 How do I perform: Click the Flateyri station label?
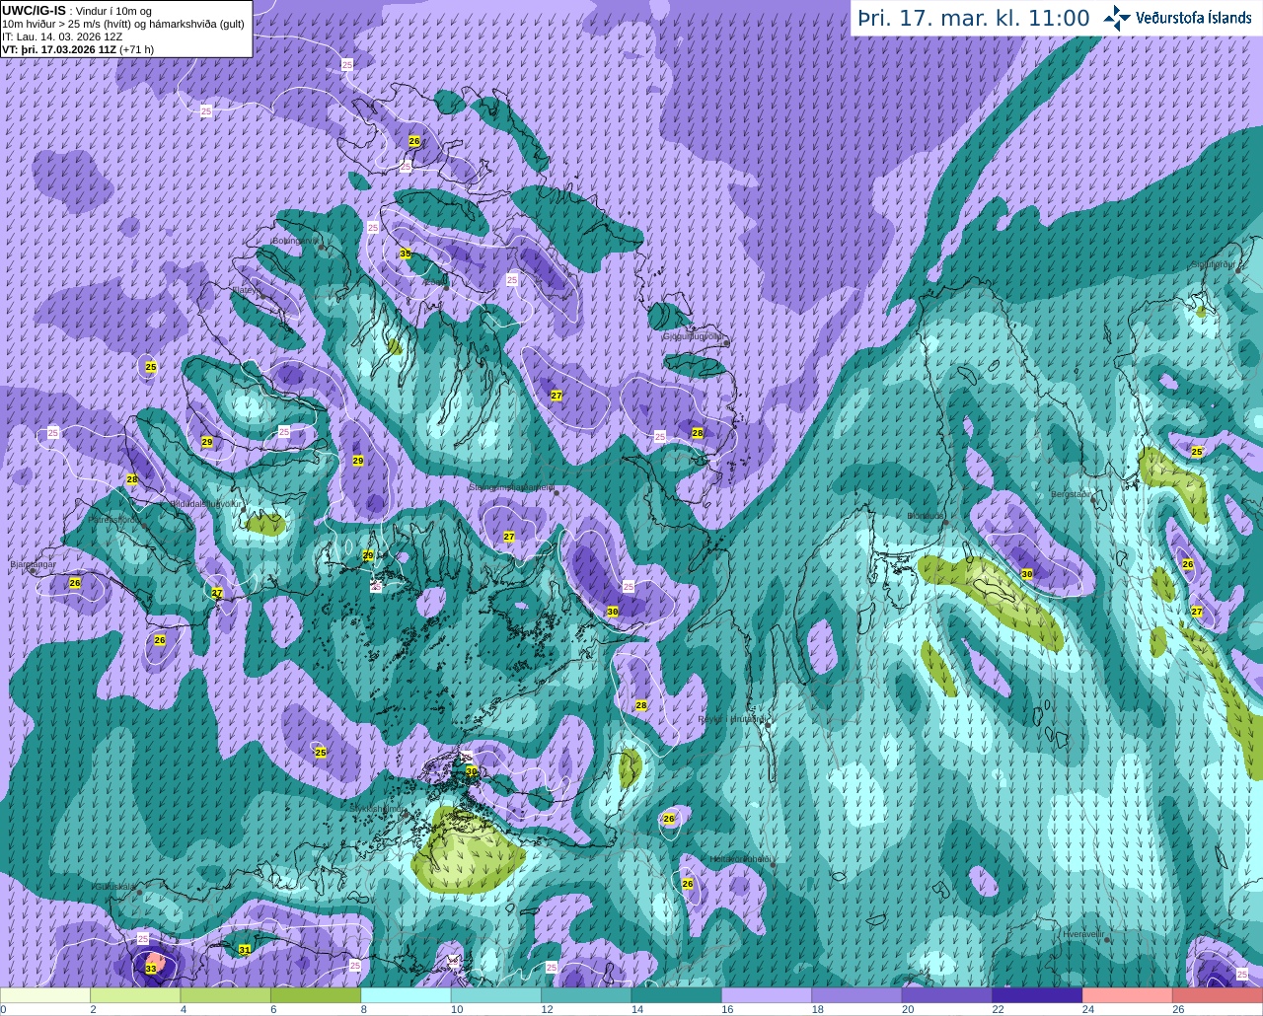(x=247, y=290)
